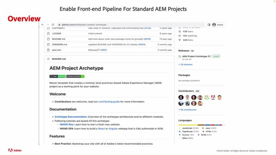Reload the GitHub page
Screen dimensions: 276x155
click(53, 24)
